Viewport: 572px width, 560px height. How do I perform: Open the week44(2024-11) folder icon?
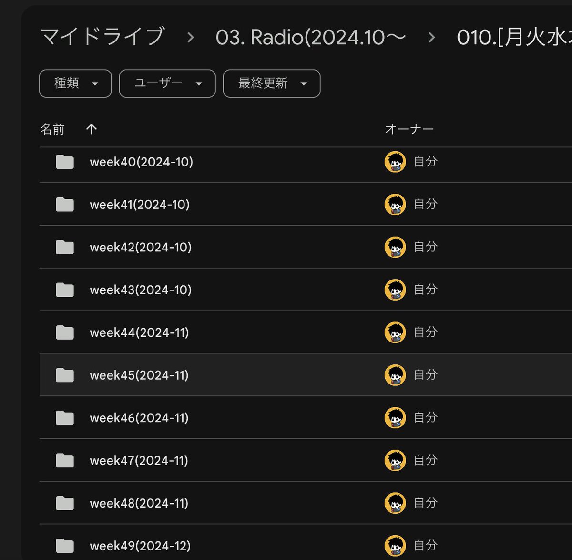[65, 332]
